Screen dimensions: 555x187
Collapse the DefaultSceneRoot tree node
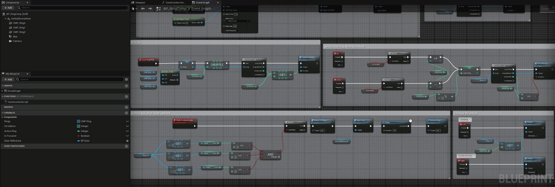[x=6, y=18]
